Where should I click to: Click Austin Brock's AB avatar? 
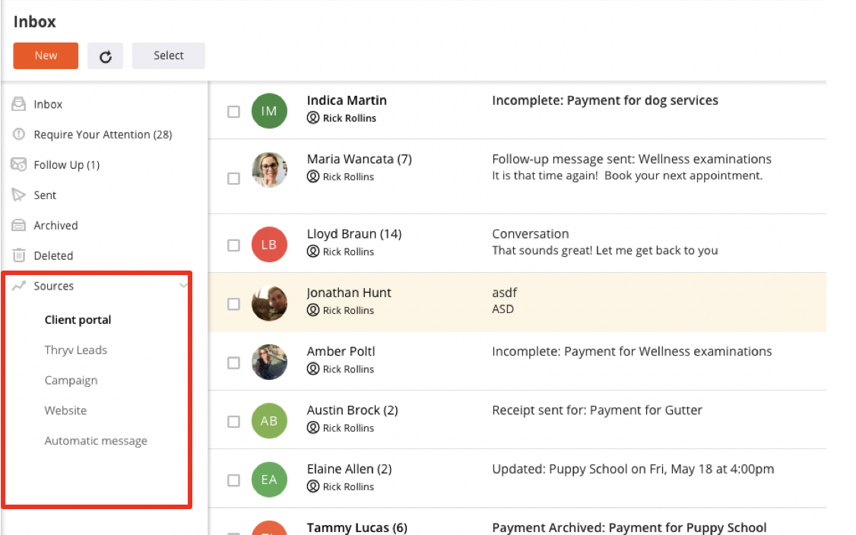269,421
